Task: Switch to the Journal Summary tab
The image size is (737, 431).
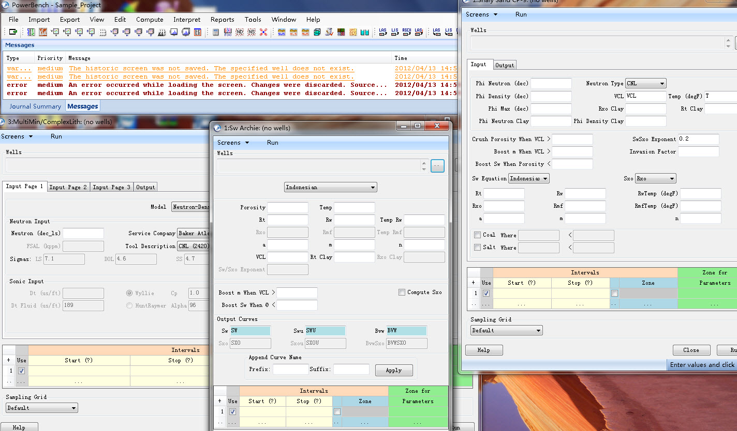Action: click(x=35, y=106)
